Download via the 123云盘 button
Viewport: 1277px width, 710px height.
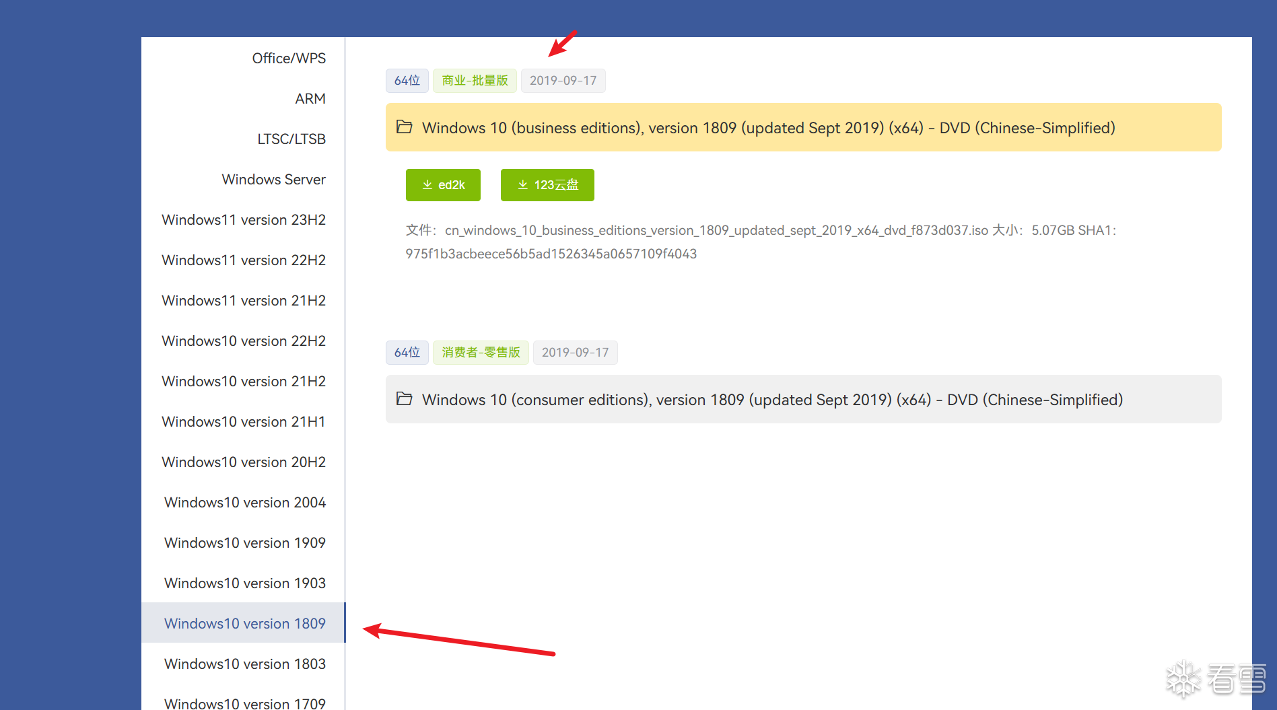click(x=547, y=185)
